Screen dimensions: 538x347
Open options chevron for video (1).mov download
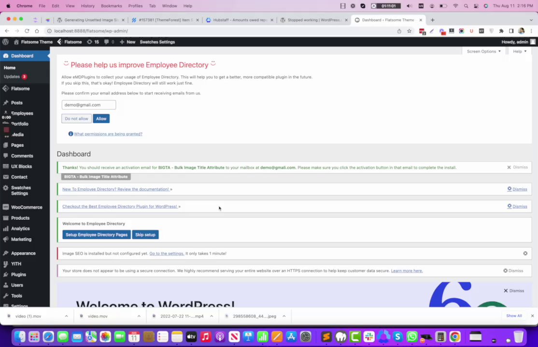click(x=66, y=316)
